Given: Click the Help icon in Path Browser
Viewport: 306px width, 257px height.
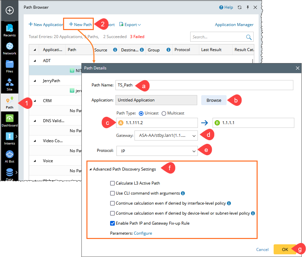Looking at the screenshot, I should [x=221, y=7].
